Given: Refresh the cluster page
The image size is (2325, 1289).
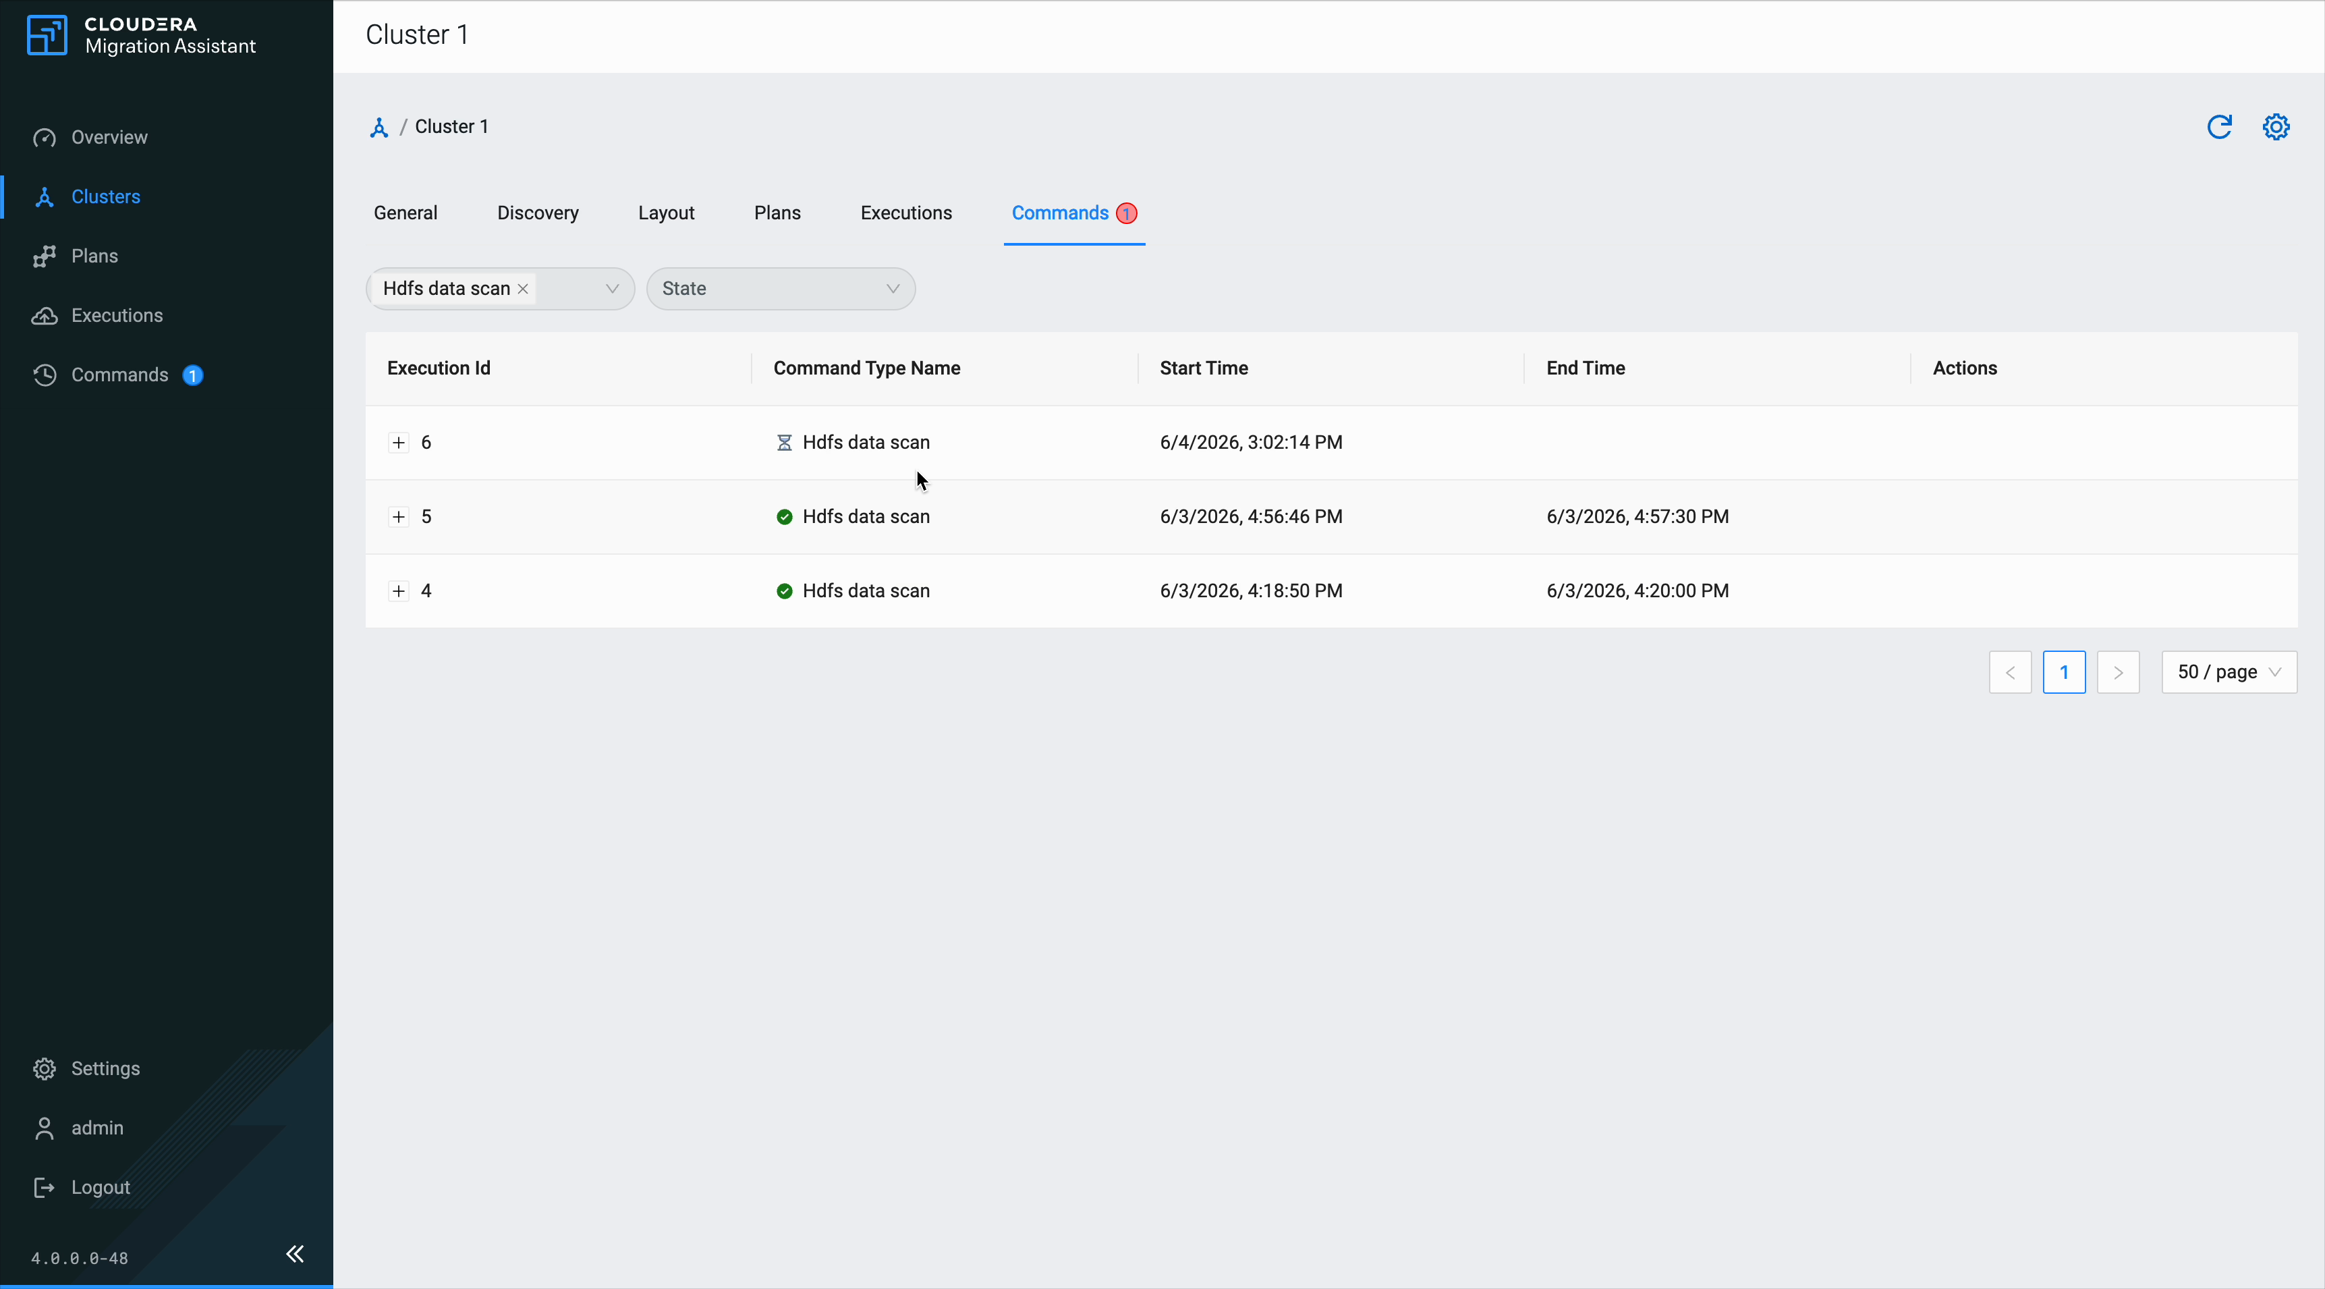Looking at the screenshot, I should tap(2219, 128).
